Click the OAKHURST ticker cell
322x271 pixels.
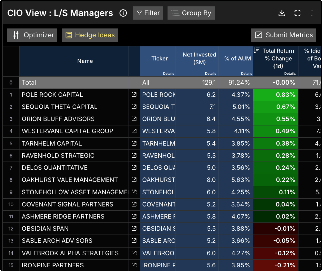[x=158, y=180]
